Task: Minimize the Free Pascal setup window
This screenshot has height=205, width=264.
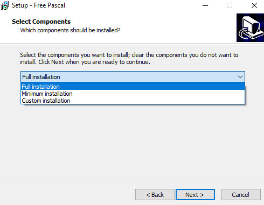Action: (205, 5)
